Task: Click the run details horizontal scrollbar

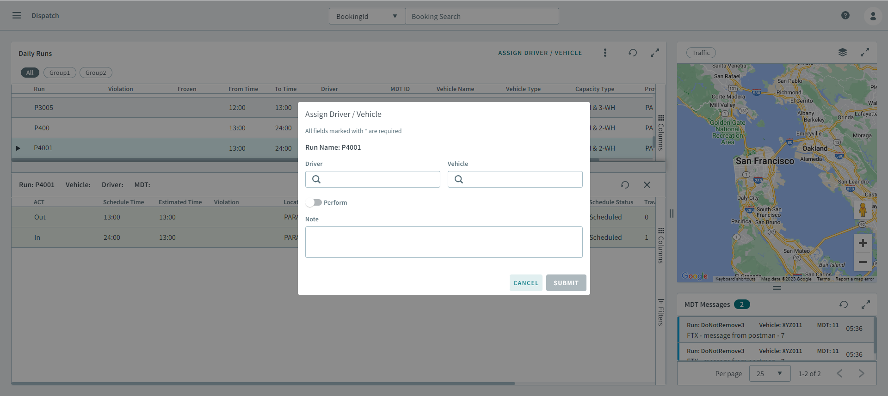Action: tap(263, 383)
